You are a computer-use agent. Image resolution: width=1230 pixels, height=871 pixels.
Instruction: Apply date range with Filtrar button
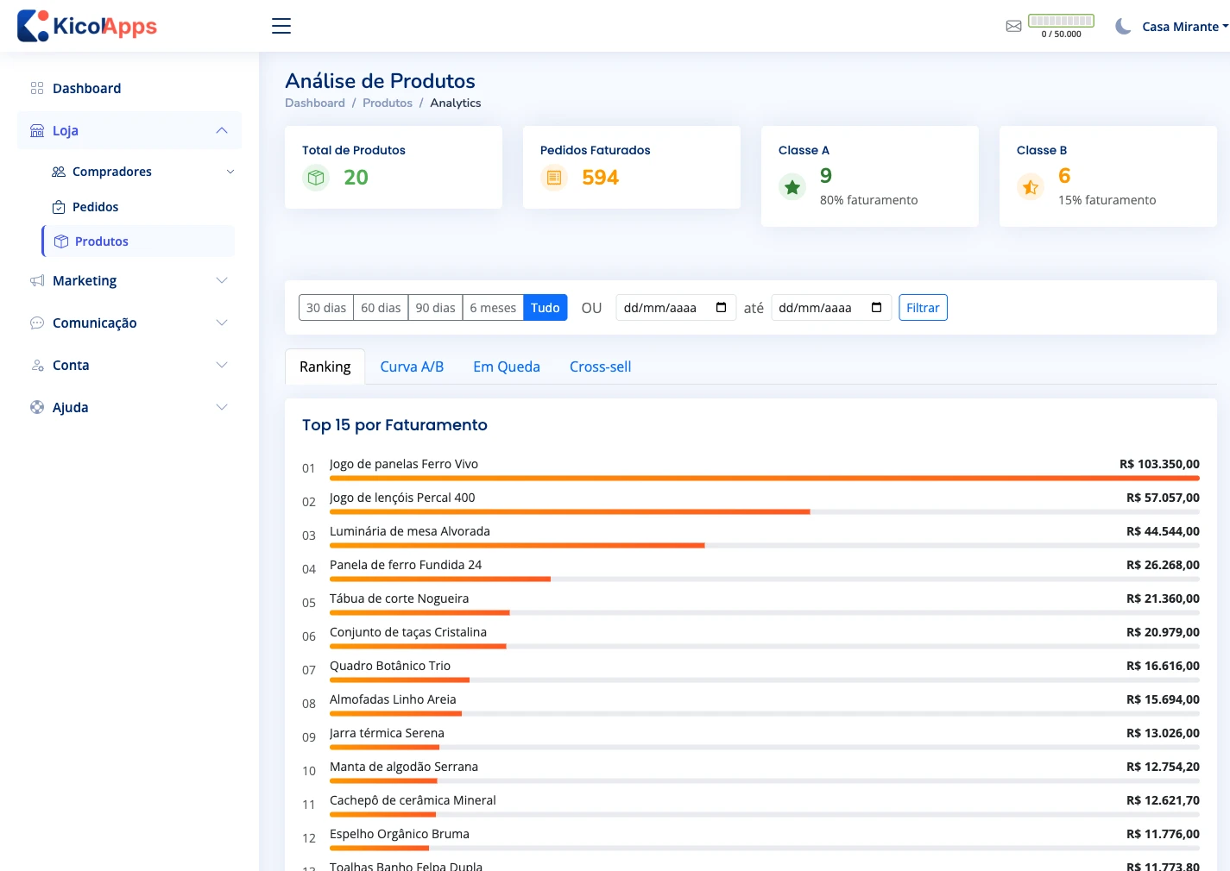(923, 308)
